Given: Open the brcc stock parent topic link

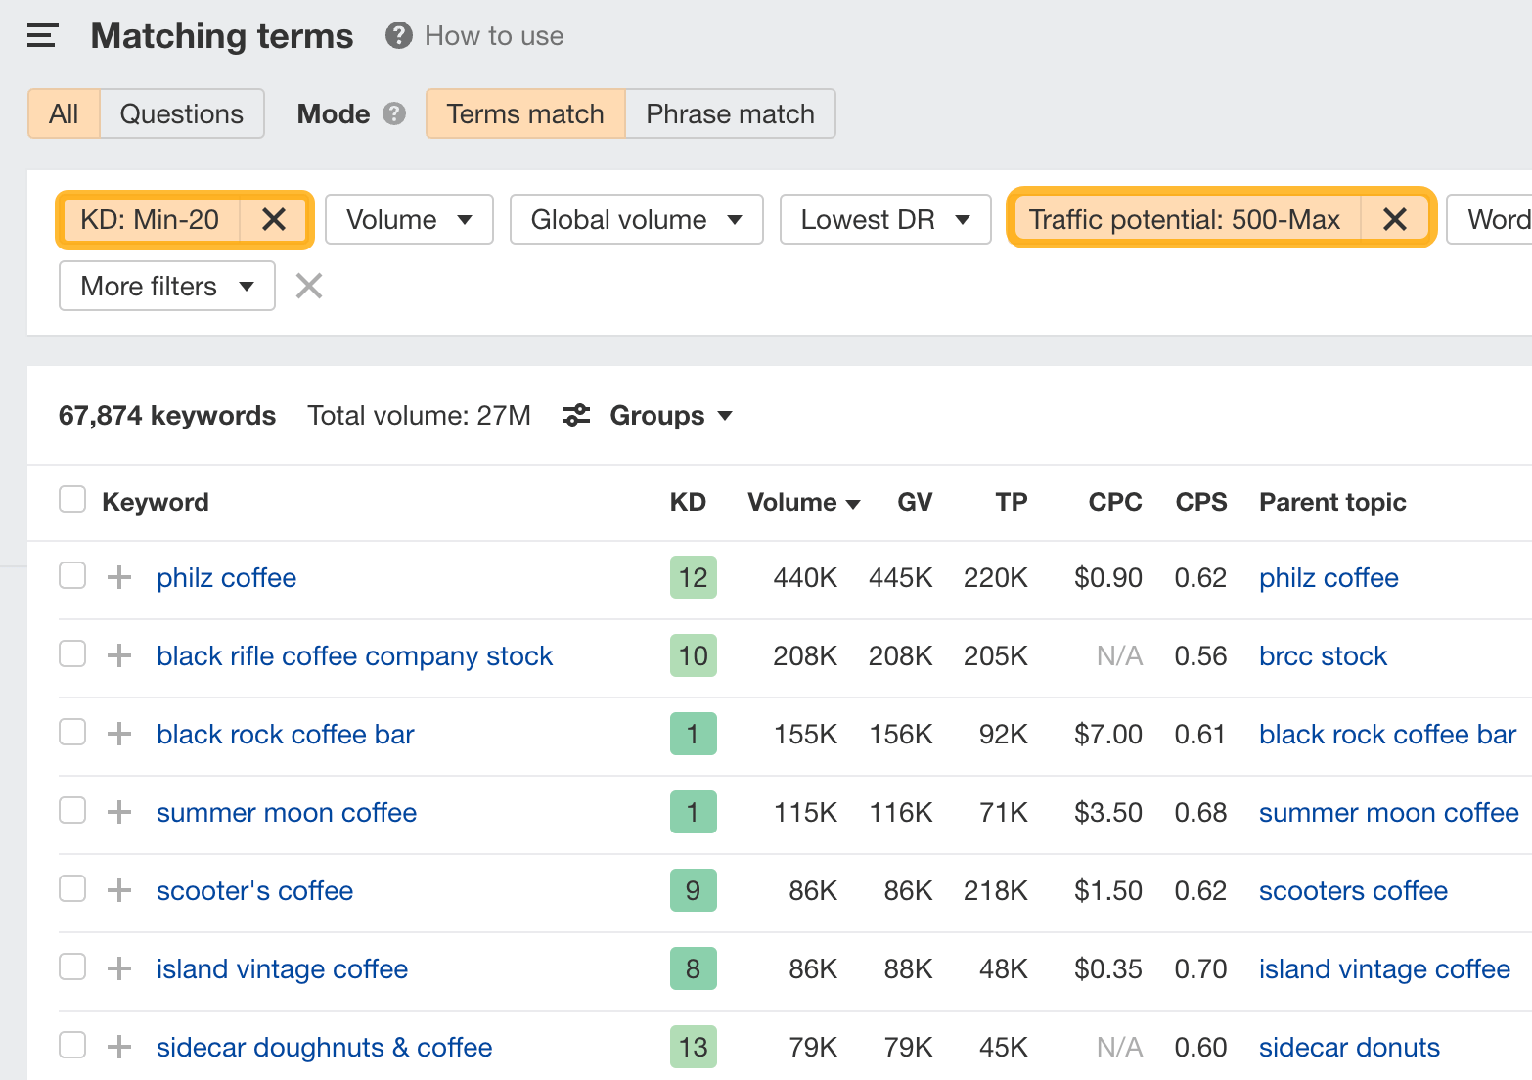Looking at the screenshot, I should tap(1323, 655).
